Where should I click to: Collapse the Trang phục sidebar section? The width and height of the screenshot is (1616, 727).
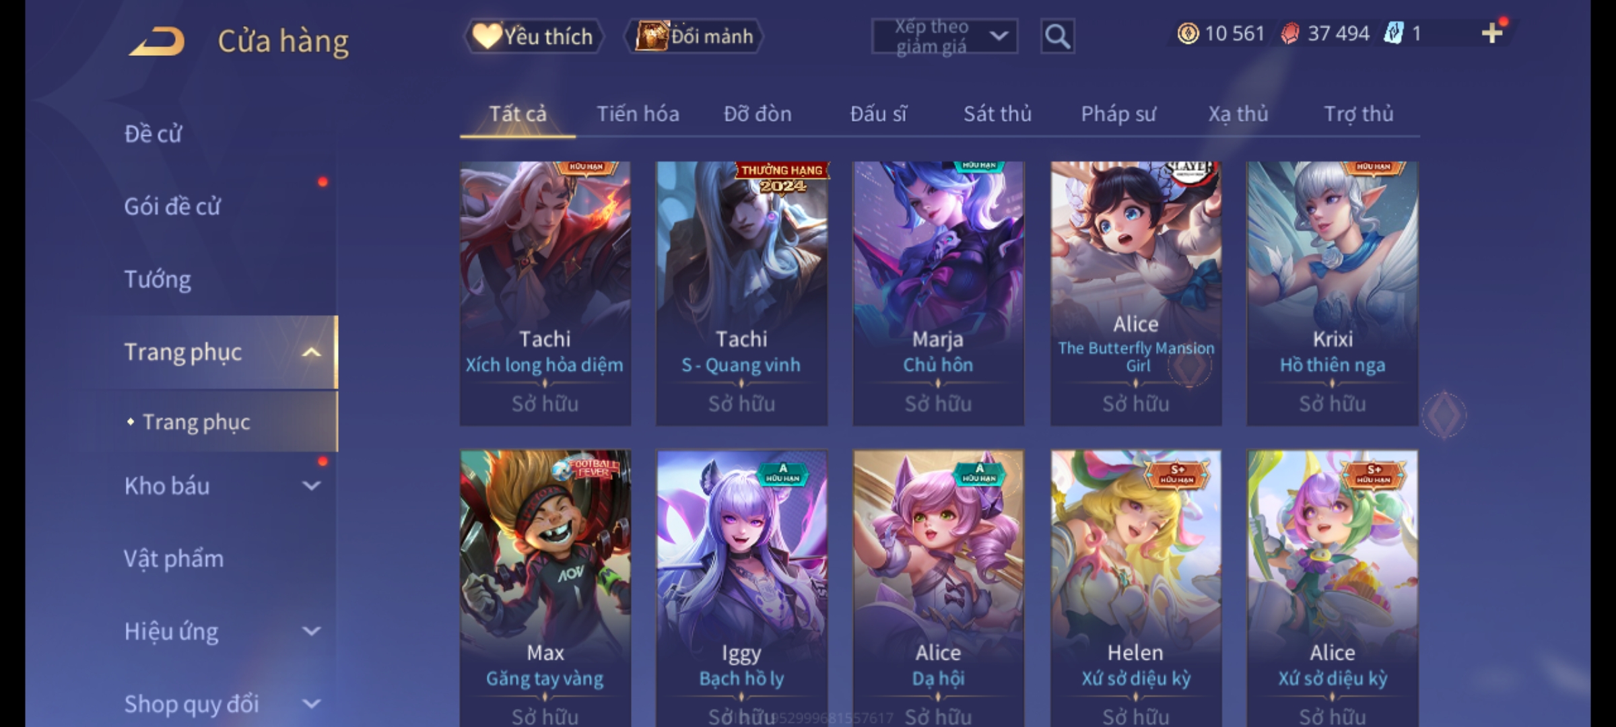[x=312, y=352]
